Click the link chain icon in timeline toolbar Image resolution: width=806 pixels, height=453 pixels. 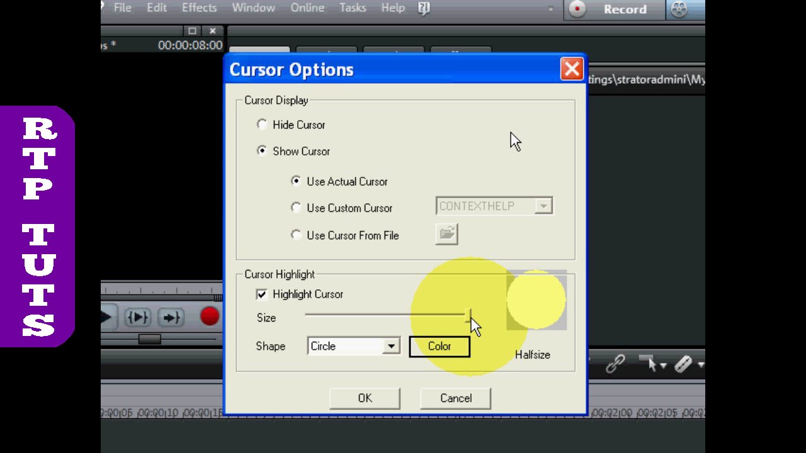coord(615,363)
